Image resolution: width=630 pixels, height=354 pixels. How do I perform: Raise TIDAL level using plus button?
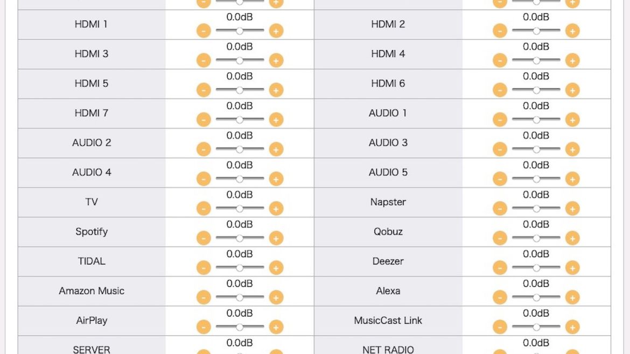click(x=276, y=268)
